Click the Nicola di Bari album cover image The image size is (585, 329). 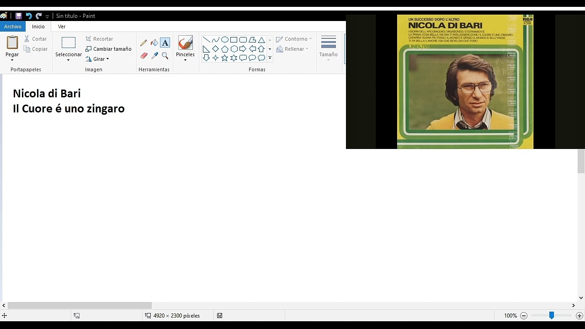coord(465,82)
